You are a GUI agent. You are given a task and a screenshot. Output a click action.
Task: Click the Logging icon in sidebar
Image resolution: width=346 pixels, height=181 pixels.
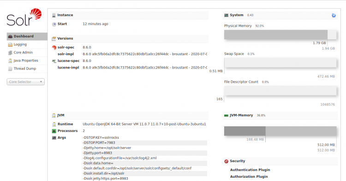click(10, 45)
